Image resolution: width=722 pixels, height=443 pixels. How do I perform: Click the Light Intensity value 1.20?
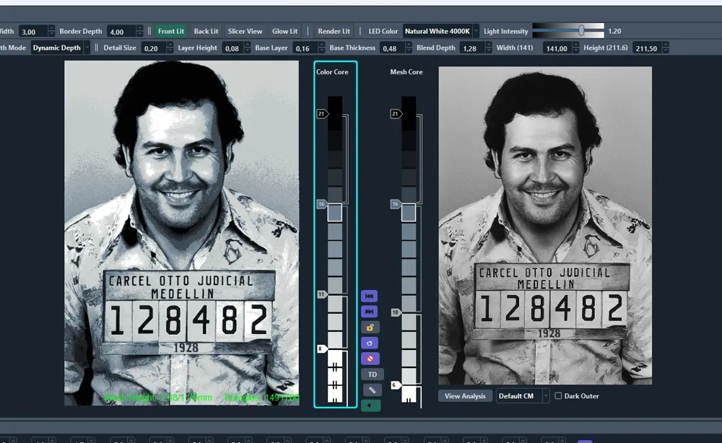click(x=614, y=31)
